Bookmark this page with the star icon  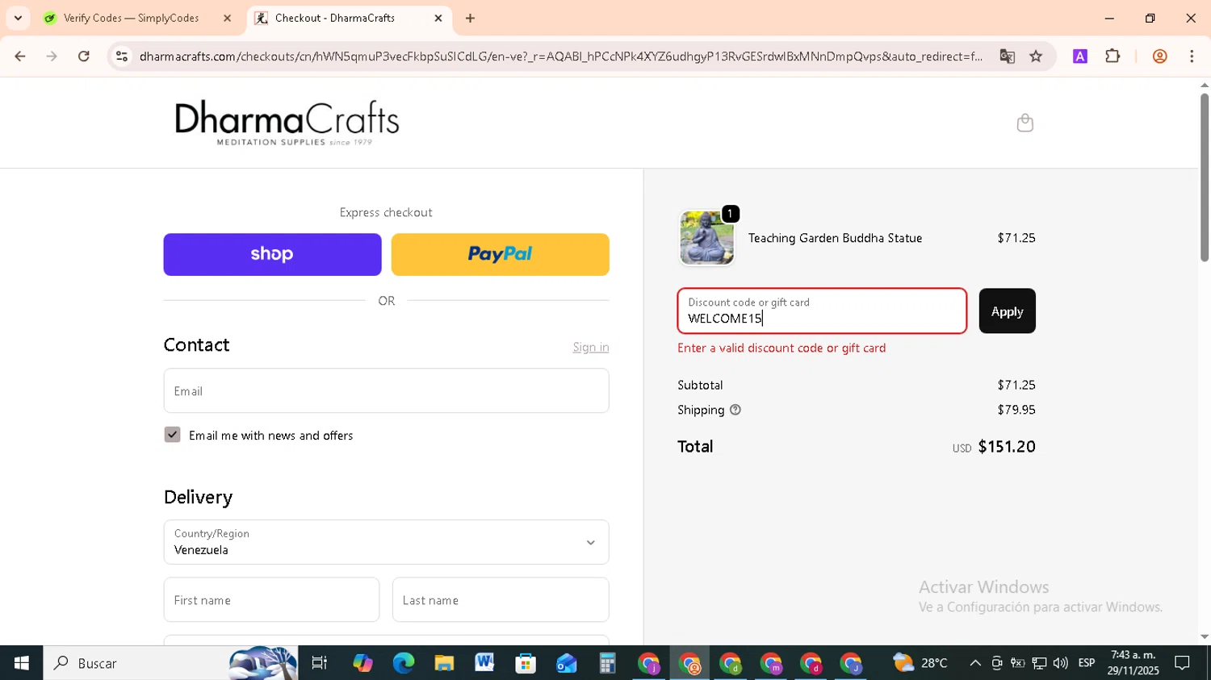point(1036,56)
